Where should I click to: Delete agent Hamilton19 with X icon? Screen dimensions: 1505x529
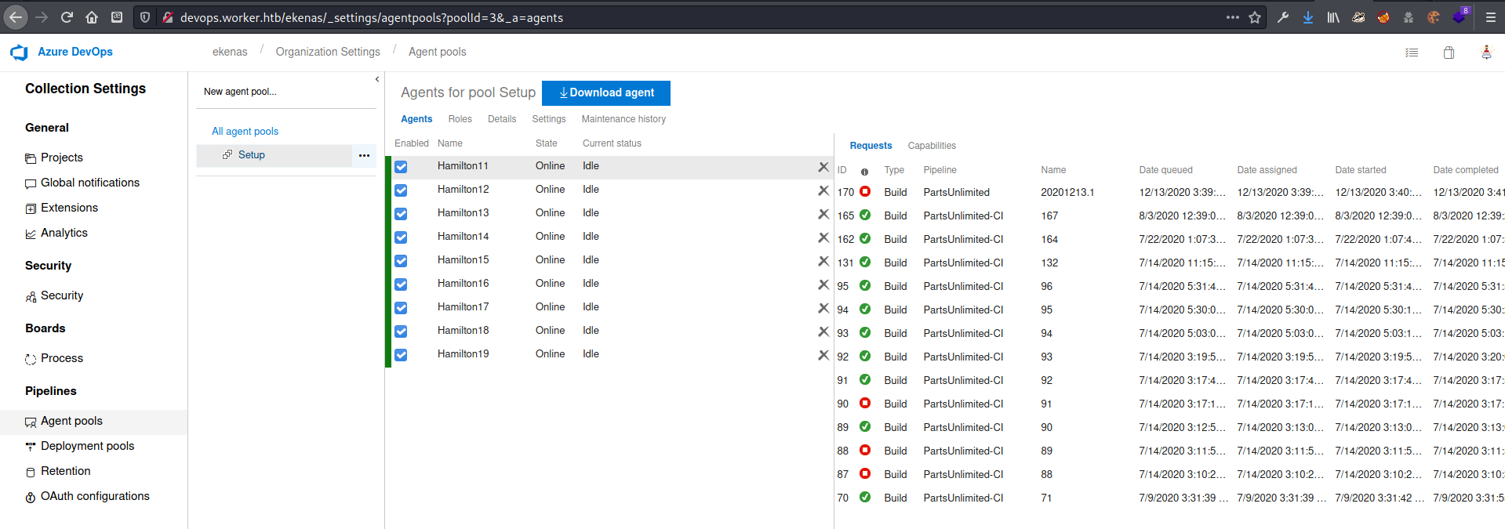click(823, 354)
